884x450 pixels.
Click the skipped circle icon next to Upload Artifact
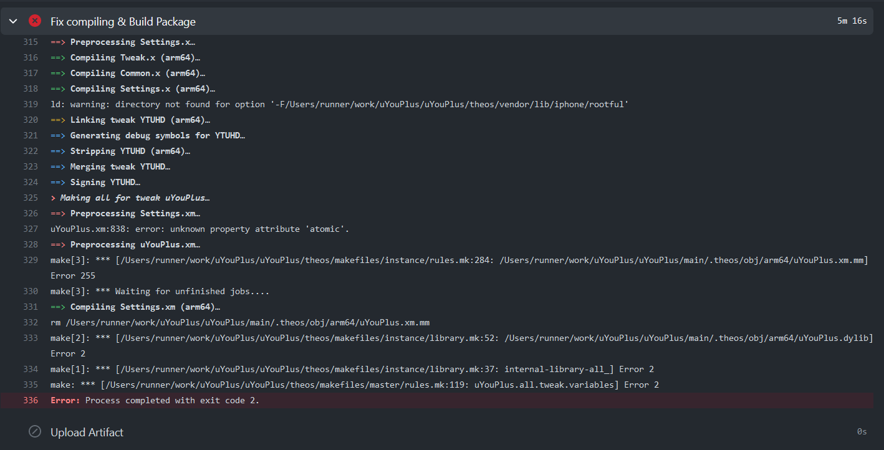[34, 431]
